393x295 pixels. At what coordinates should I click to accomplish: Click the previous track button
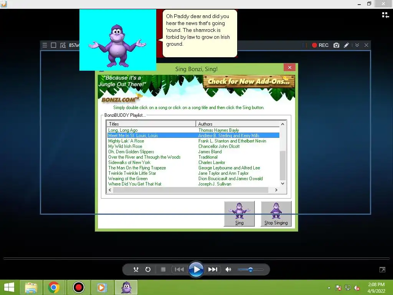tap(179, 269)
